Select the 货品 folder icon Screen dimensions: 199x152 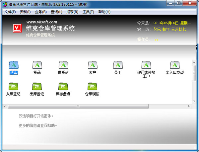click(37, 65)
